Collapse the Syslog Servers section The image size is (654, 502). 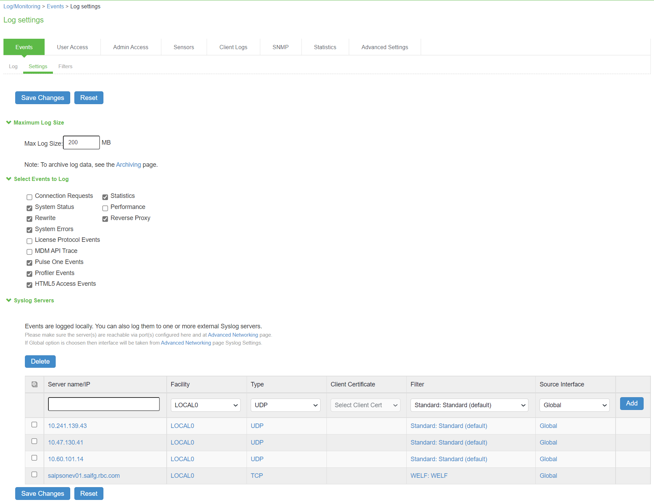[x=8, y=300]
